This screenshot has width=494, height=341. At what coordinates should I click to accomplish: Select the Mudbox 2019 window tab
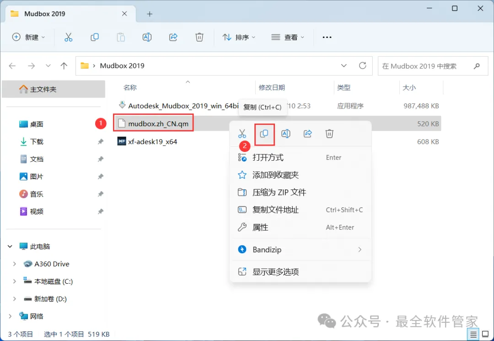click(x=71, y=14)
